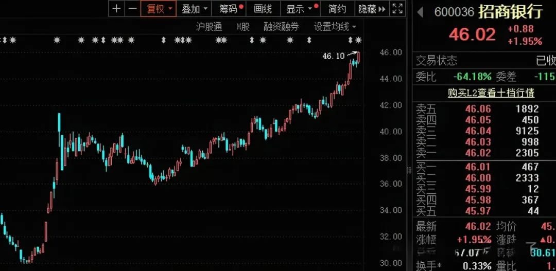Click 购买L2查看十档行情 link

[483, 93]
